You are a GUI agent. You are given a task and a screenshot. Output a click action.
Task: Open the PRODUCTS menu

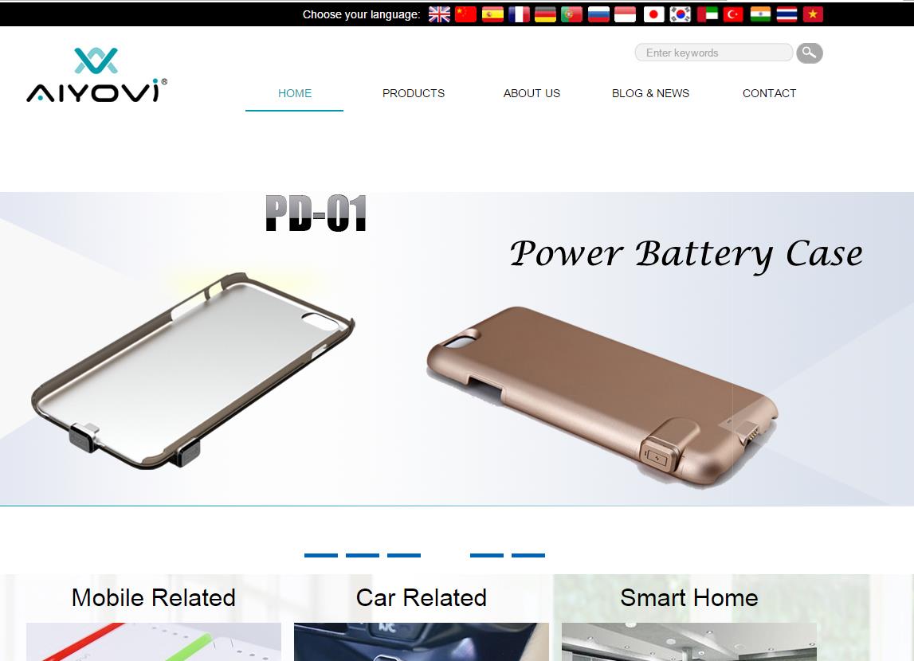414,93
